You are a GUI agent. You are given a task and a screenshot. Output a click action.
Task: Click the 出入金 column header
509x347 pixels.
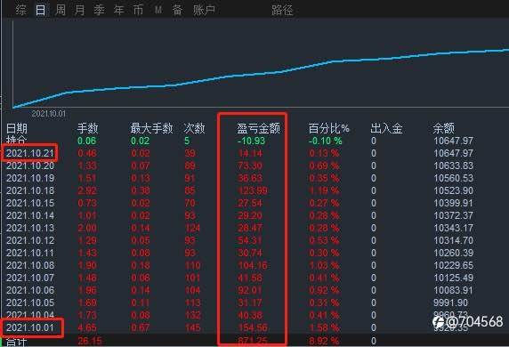point(386,128)
